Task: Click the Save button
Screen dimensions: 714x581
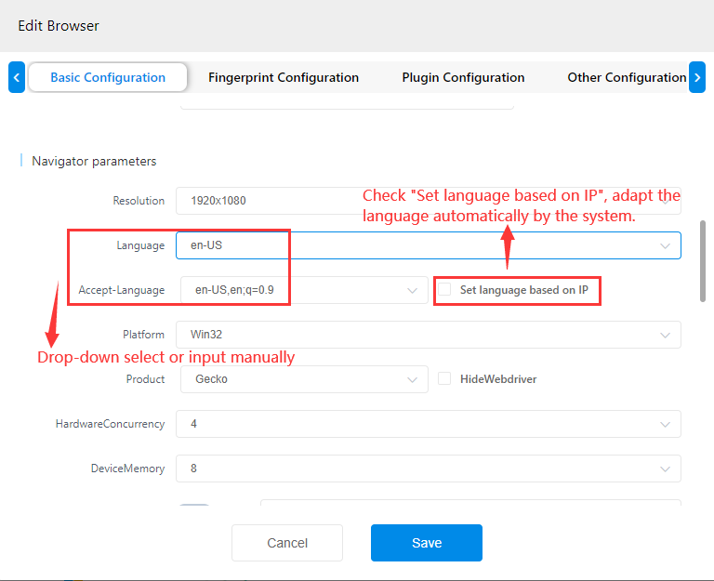Action: point(426,543)
